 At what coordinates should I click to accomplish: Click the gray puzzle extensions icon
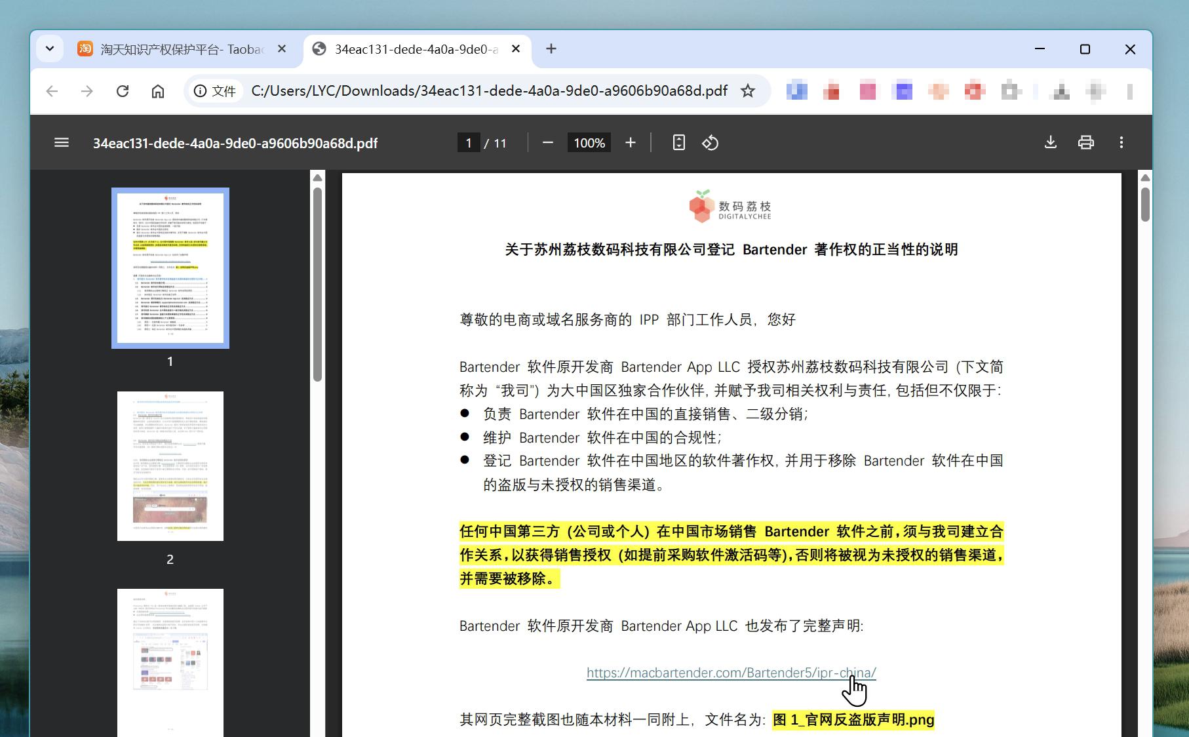tap(1011, 91)
